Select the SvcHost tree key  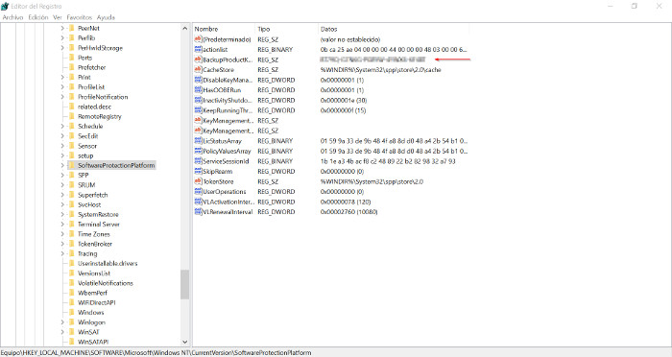coord(89,204)
